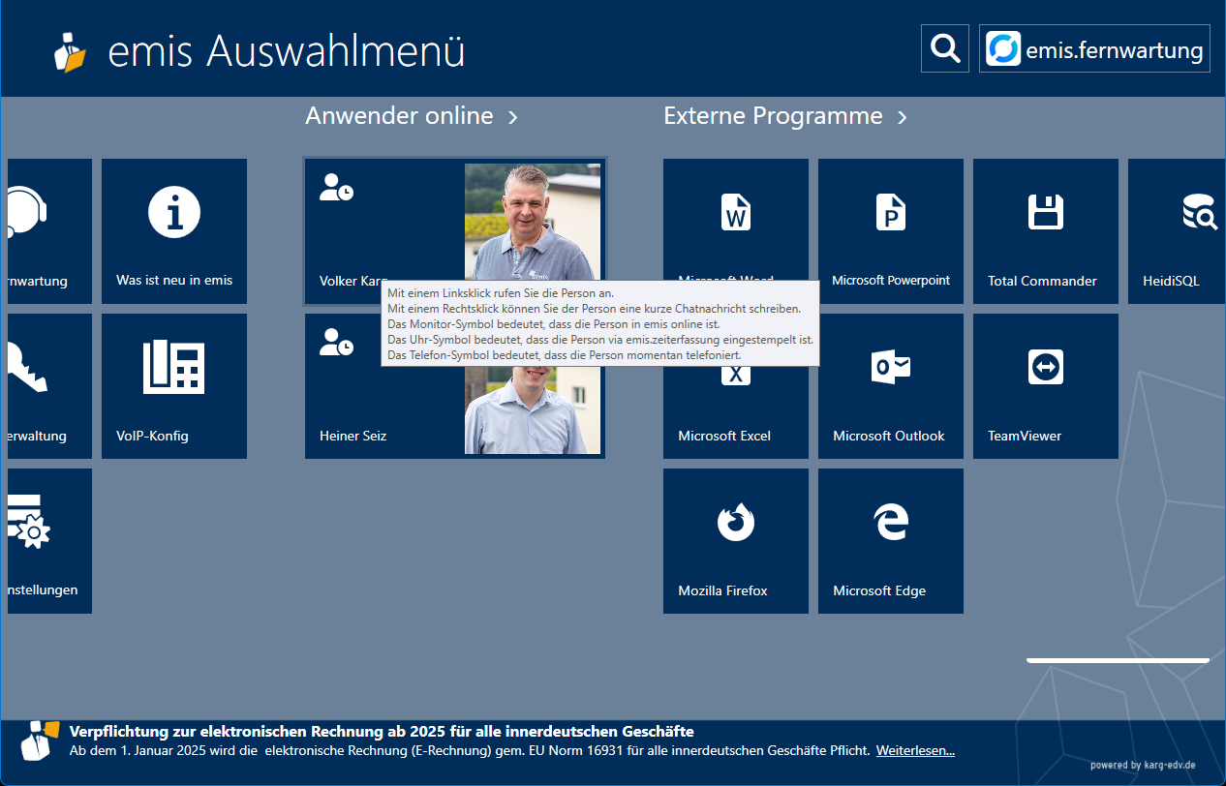Image resolution: width=1226 pixels, height=786 pixels.
Task: Open the Was ist neu in emis tile
Action: (x=174, y=231)
